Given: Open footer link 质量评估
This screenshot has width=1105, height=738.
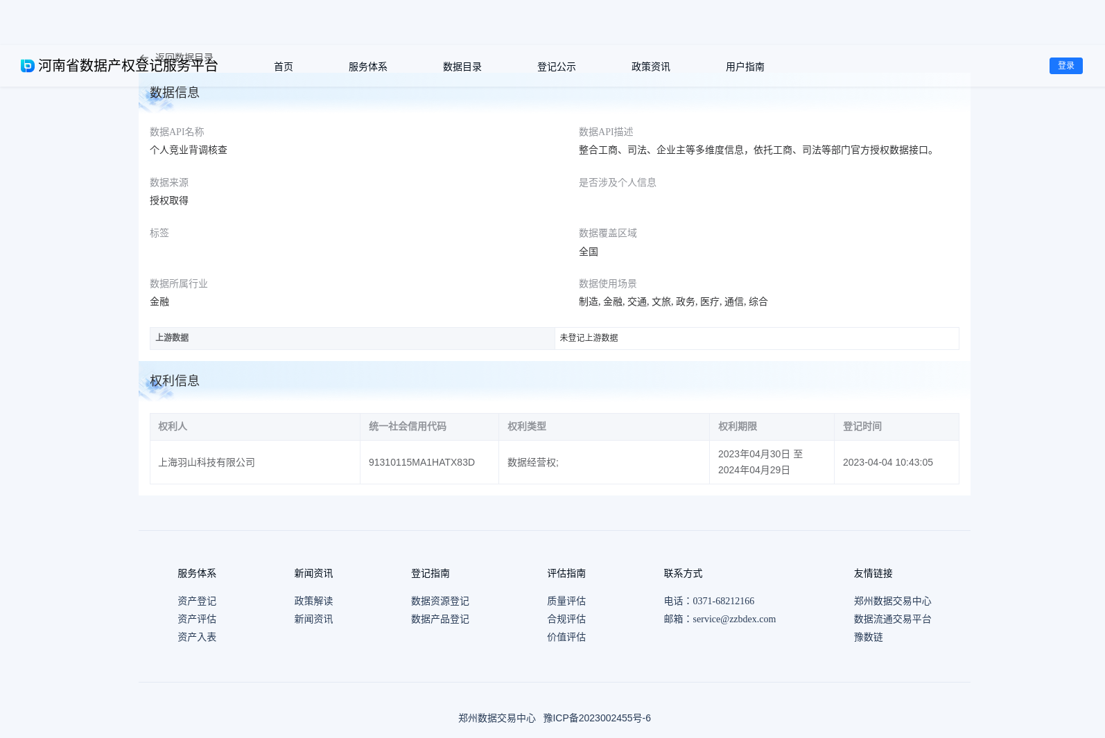Looking at the screenshot, I should click(566, 601).
